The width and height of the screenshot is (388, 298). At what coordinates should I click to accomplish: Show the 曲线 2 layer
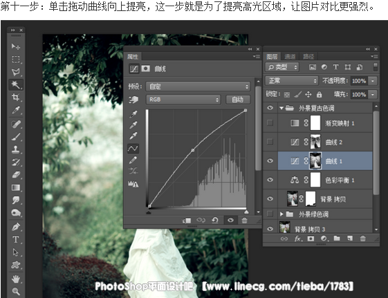pyautogui.click(x=270, y=142)
